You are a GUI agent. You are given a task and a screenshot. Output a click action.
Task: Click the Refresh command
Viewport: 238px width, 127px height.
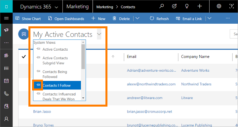point(159,18)
